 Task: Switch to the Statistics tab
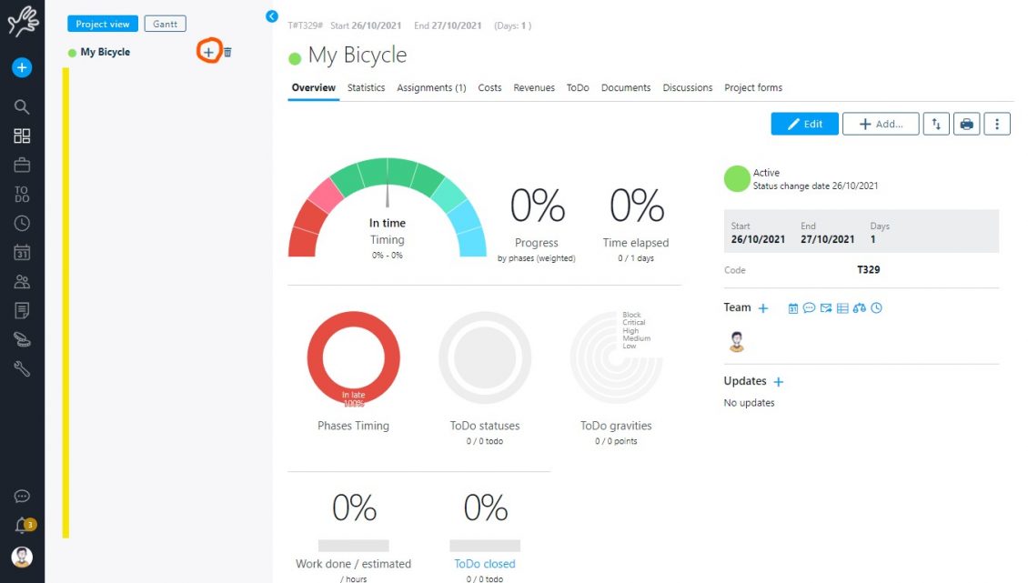pyautogui.click(x=366, y=88)
